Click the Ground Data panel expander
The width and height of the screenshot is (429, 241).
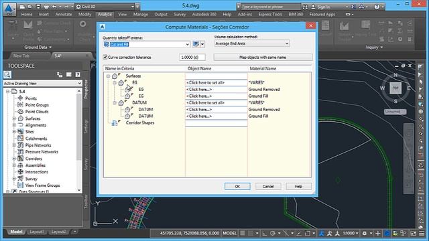pos(38,48)
